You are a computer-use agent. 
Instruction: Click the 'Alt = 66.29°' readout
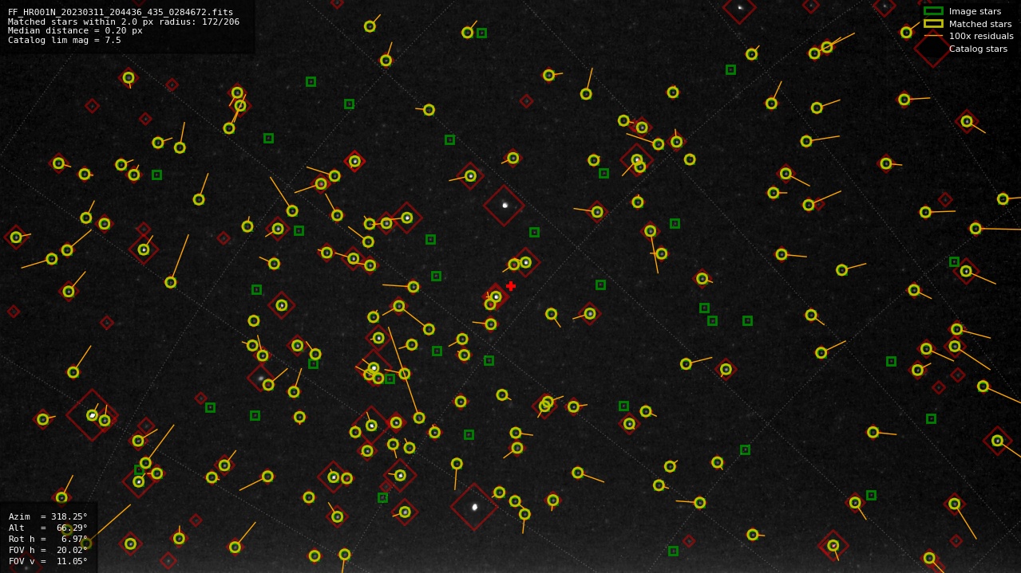tap(48, 528)
